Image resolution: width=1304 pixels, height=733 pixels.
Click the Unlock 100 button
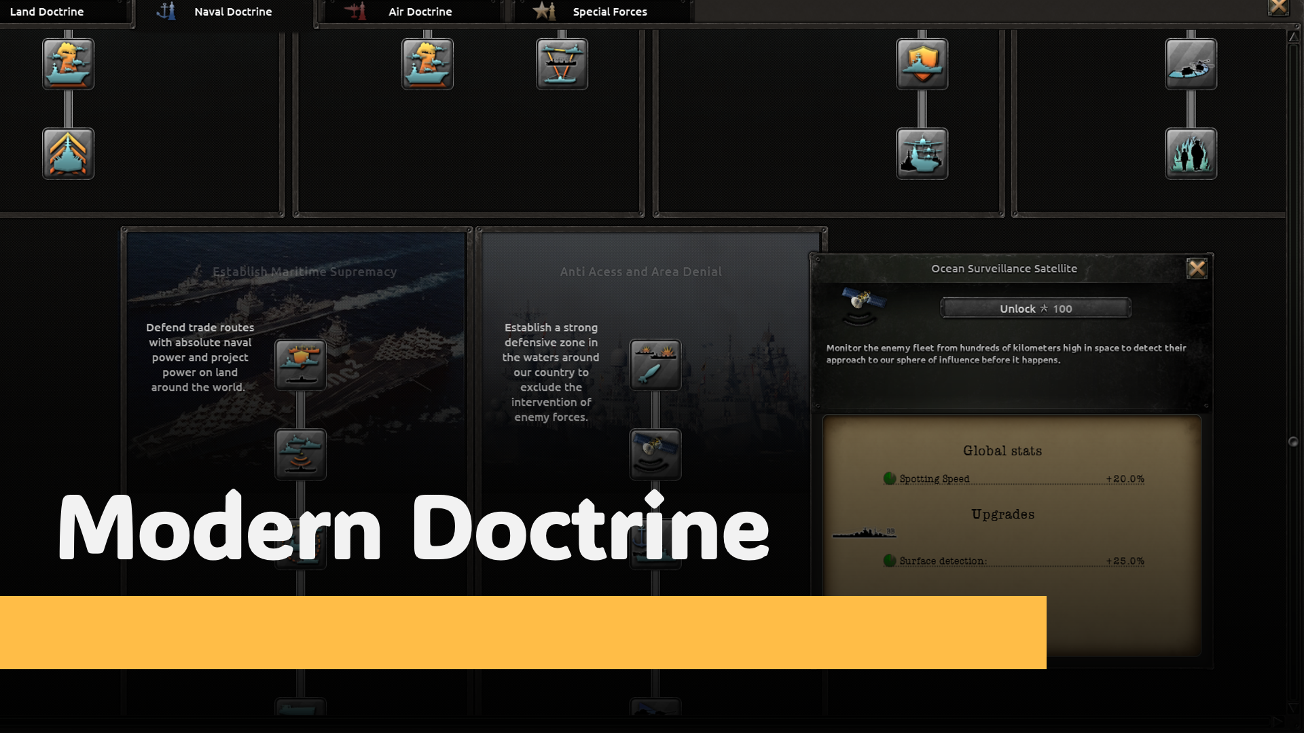pyautogui.click(x=1036, y=308)
